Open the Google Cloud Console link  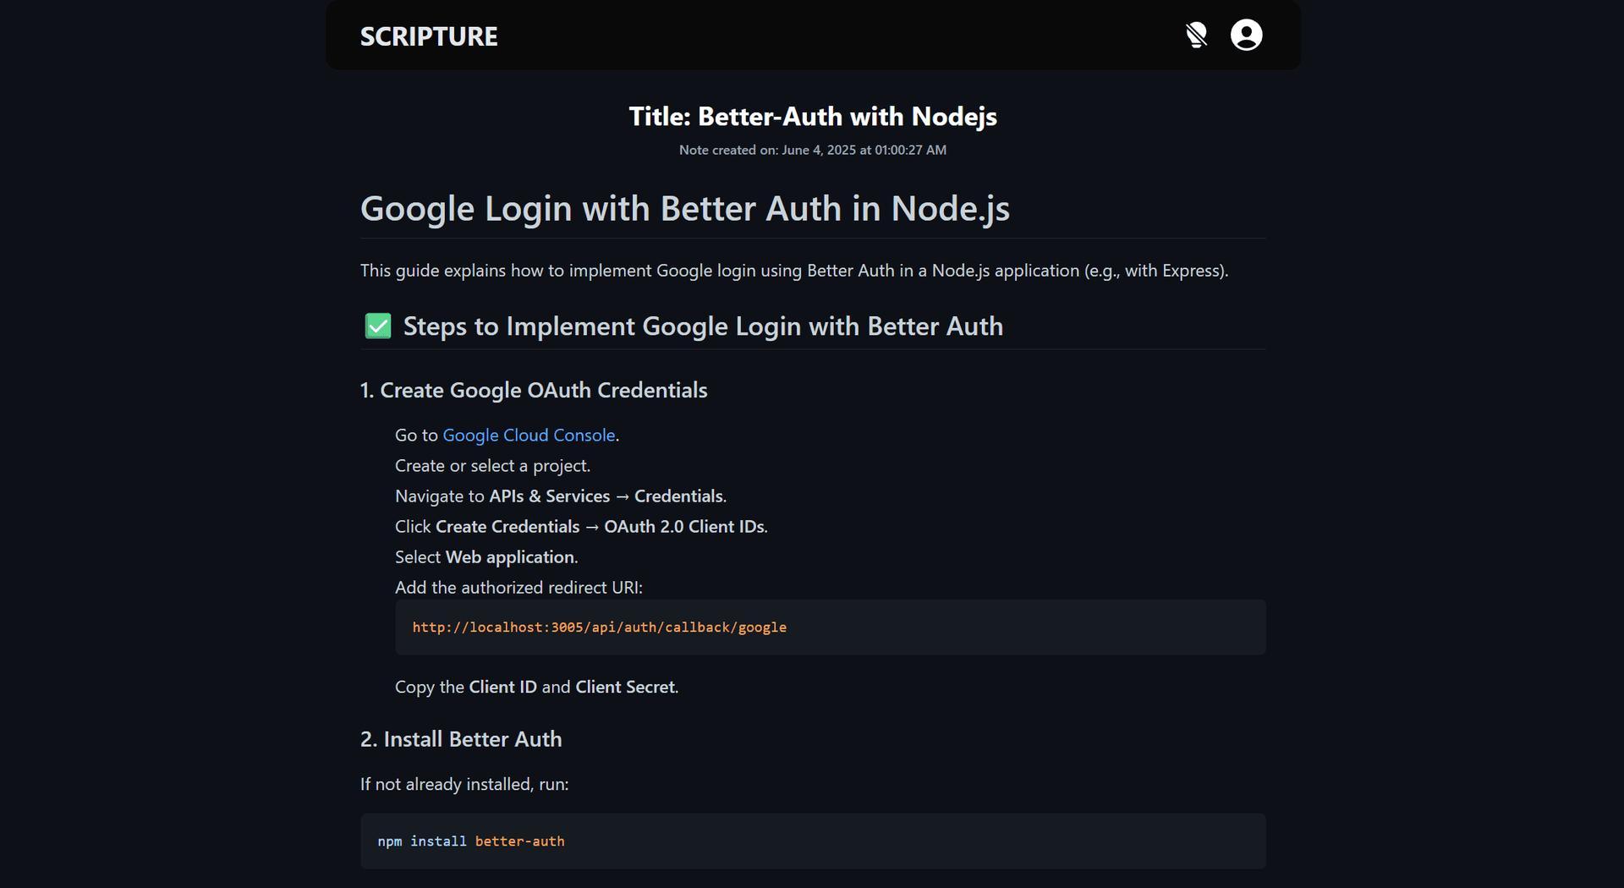click(x=529, y=435)
